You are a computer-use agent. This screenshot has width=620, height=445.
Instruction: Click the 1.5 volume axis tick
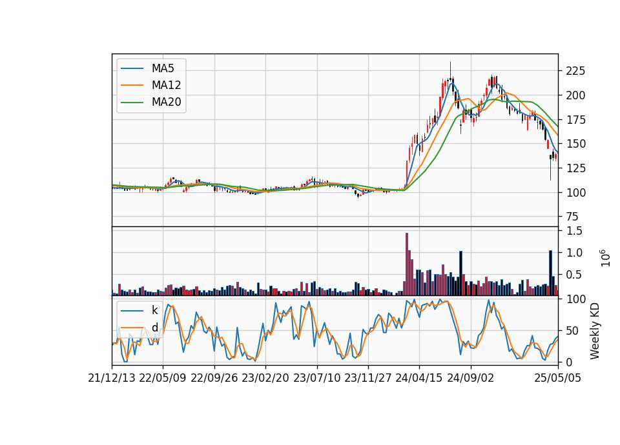(x=574, y=231)
